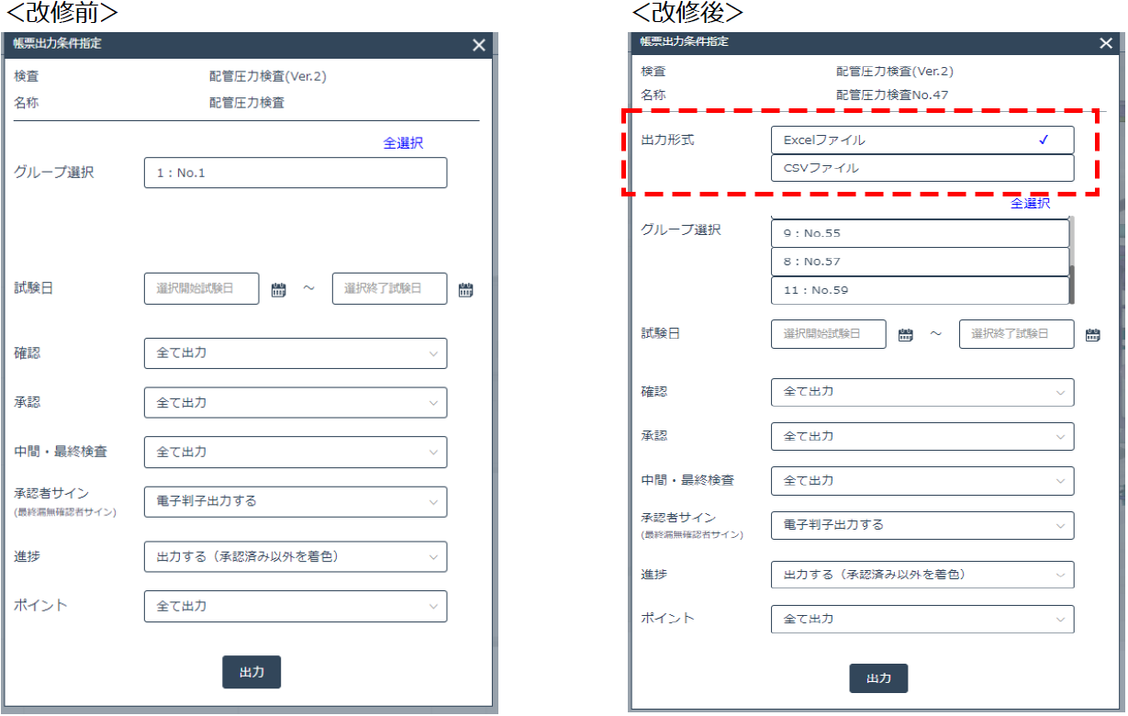Screen dimensions: 1128x716
Task: Close the 改修後 帳票出力条件指定 dialog
Action: pos(1105,43)
